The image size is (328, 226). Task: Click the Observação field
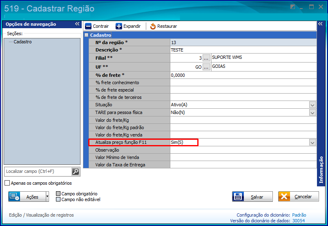[x=243, y=150]
